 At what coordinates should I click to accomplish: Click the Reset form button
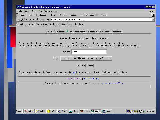click(x=90, y=65)
